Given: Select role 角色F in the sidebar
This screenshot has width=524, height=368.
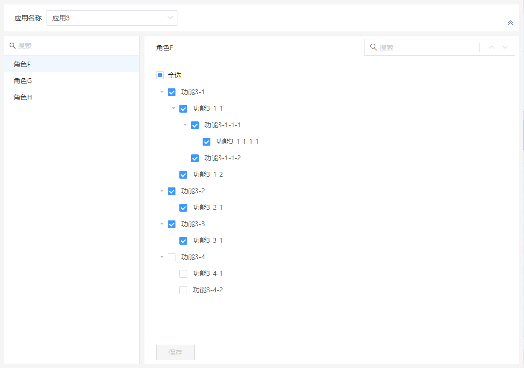Looking at the screenshot, I should point(22,64).
